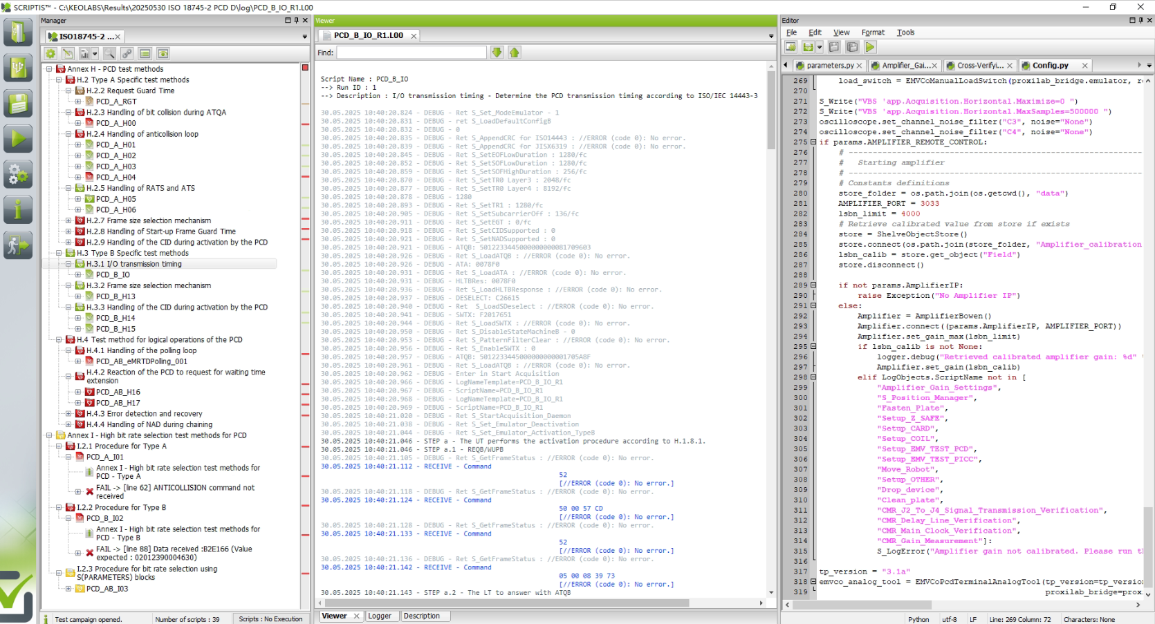Click the magnifier search icon in Manager toolbar
The width and height of the screenshot is (1155, 624).
[x=109, y=53]
